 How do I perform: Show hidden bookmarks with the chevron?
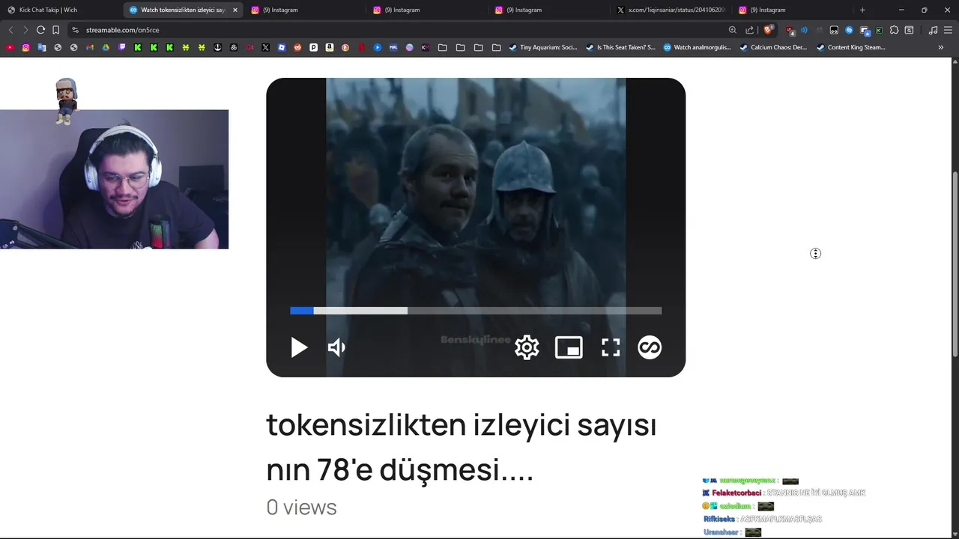coord(941,47)
